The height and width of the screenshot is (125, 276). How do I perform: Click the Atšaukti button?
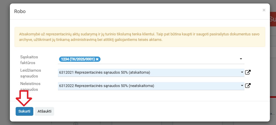coord(44,111)
